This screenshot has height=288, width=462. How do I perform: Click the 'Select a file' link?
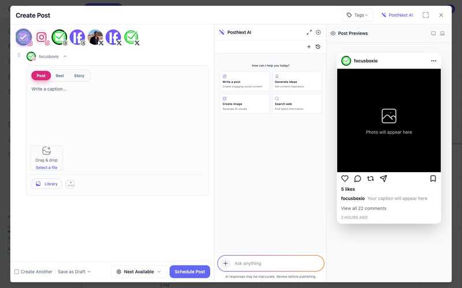coord(47,168)
